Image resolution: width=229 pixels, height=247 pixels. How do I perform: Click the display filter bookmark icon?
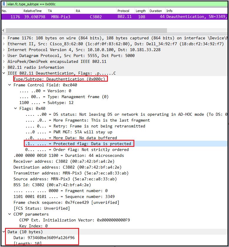(4, 4)
